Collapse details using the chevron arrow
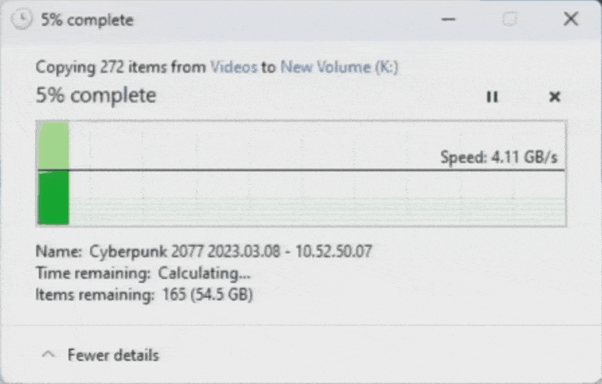This screenshot has height=384, width=602. point(48,355)
